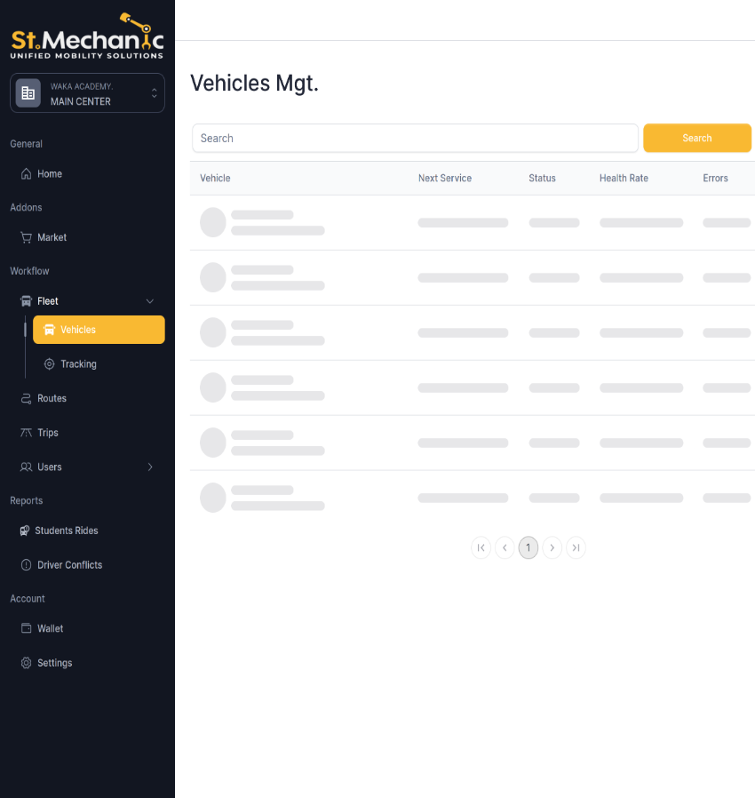The width and height of the screenshot is (755, 798).
Task: Click the Health Rate column header
Action: click(x=624, y=178)
